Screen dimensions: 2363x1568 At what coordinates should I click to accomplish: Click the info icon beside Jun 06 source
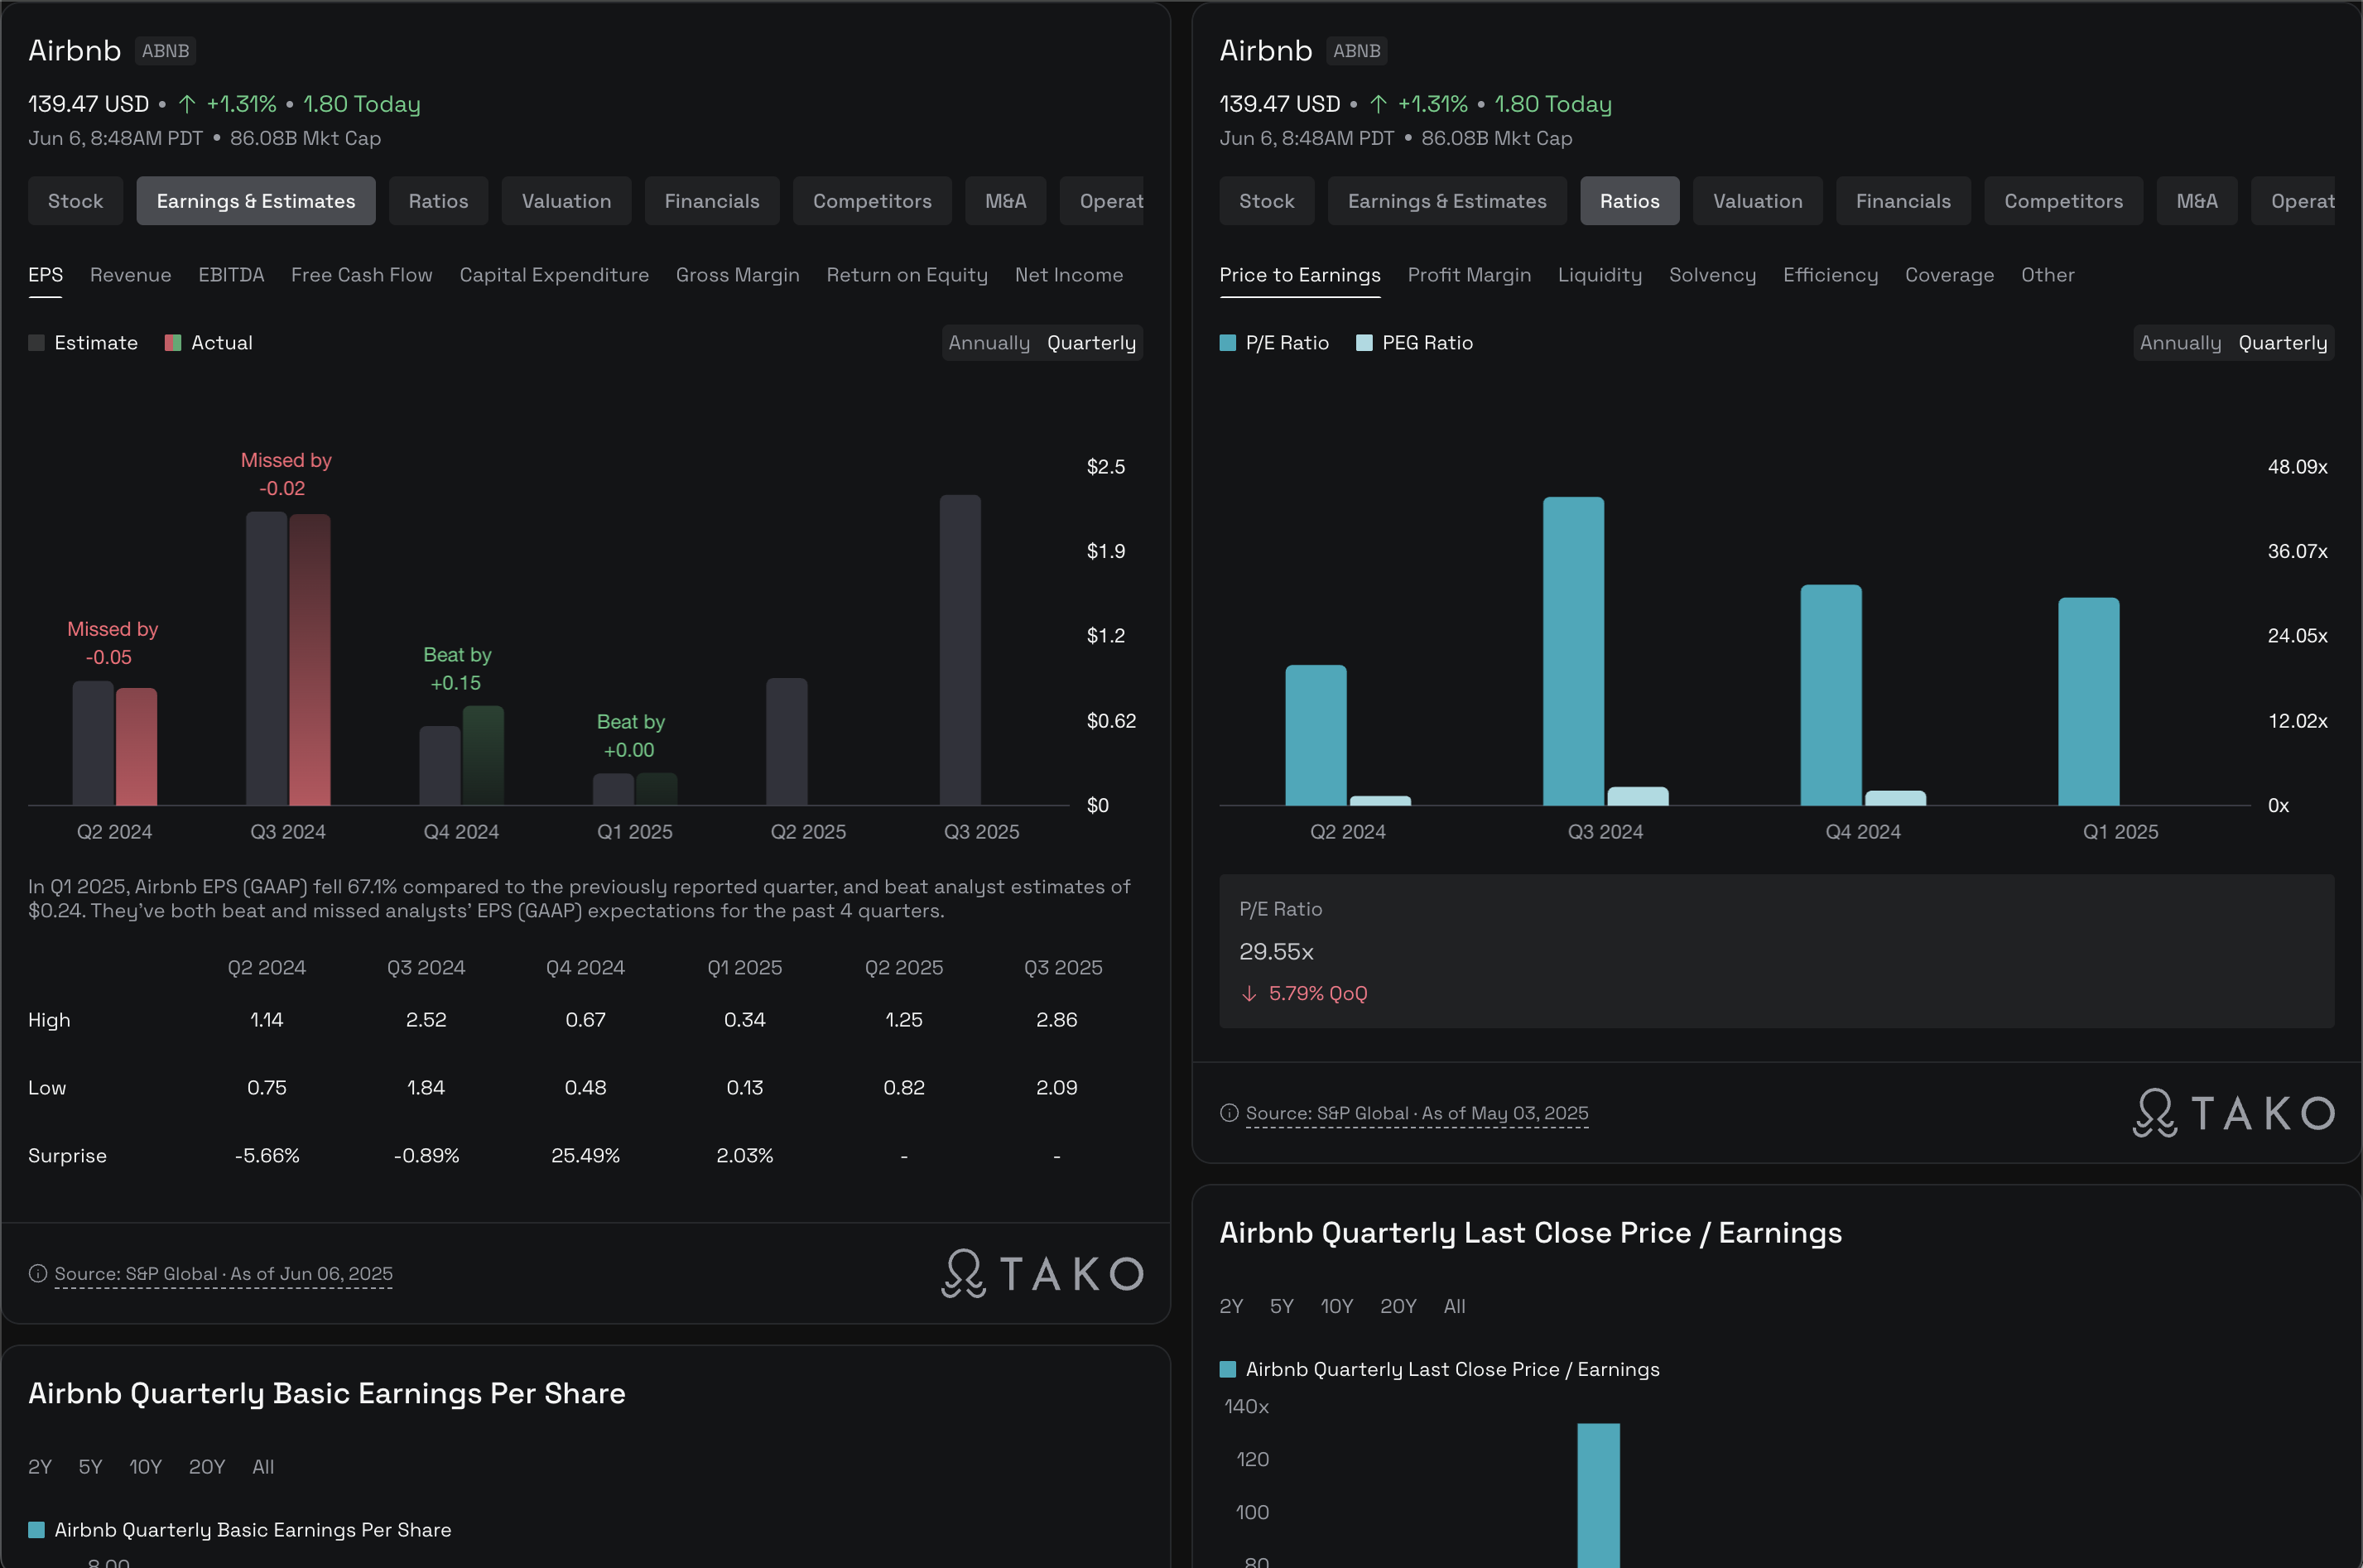tap(38, 1273)
